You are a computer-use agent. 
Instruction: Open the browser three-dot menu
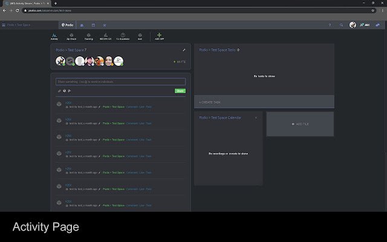[x=383, y=11]
